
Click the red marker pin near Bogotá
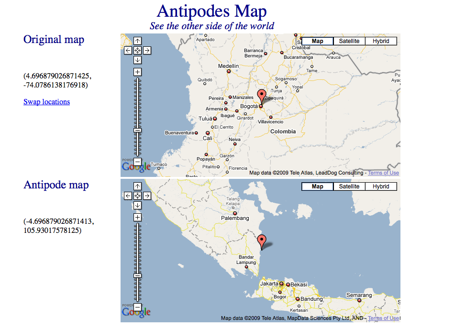pos(261,95)
